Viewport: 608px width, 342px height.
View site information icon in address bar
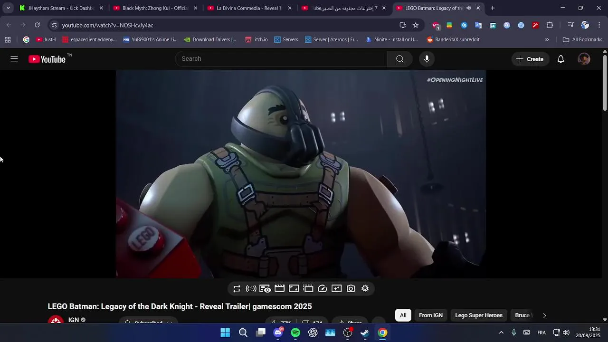(x=54, y=25)
